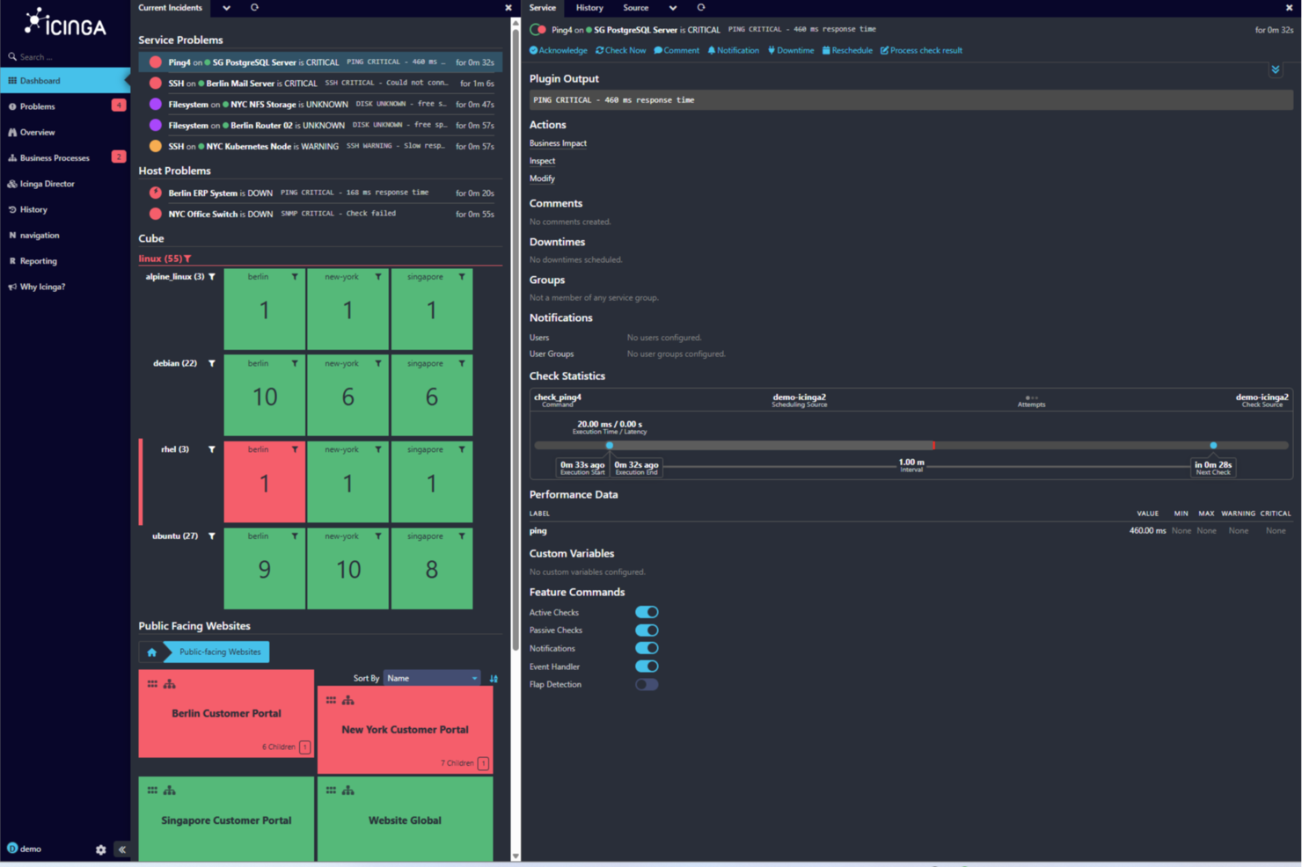Toggle the Passive Checks switch

(x=647, y=630)
